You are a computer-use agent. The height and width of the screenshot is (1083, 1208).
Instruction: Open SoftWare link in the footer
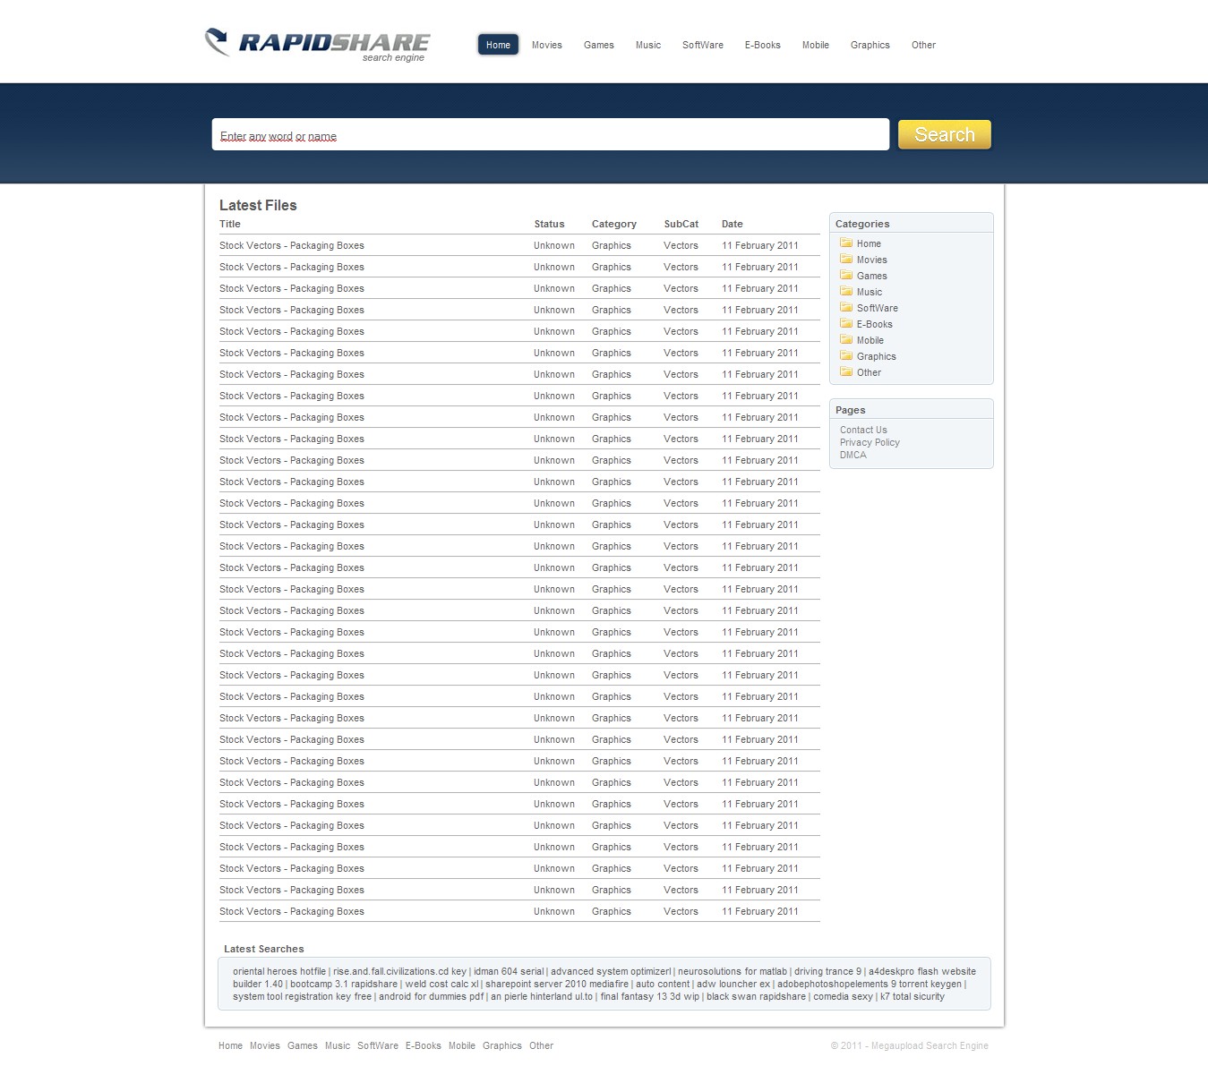tap(378, 1045)
